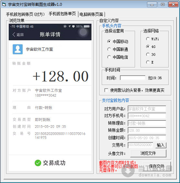180x183 pixels.
Task: Click the 对方用户名 input field
Action: pos(147,109)
